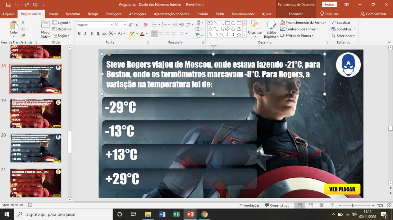The image size is (393, 220).
Task: Open Efeitos de Forma dropdown
Action: point(297,36)
